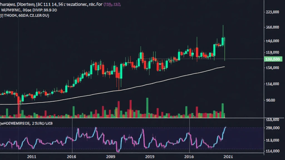Select the highlighted current price label on right axis
This screenshot has width=285, height=160.
point(273,59)
